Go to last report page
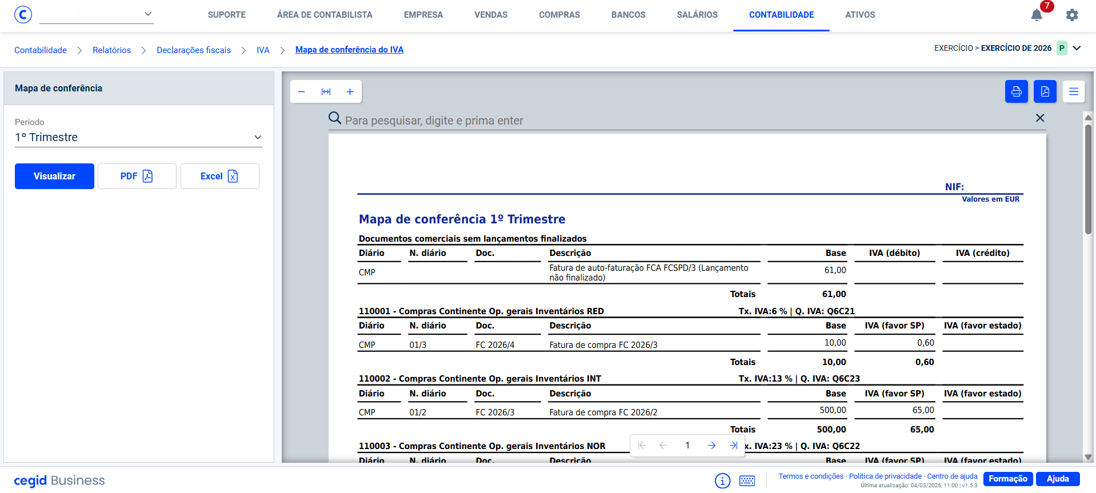This screenshot has height=493, width=1096. tap(733, 446)
